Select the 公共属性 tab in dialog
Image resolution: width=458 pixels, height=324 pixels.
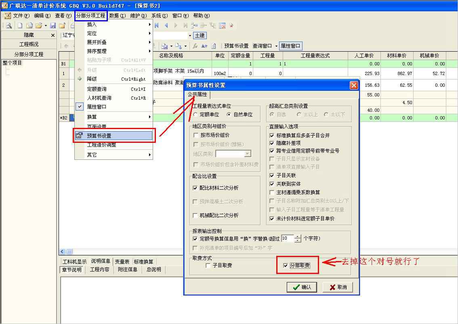(x=197, y=94)
